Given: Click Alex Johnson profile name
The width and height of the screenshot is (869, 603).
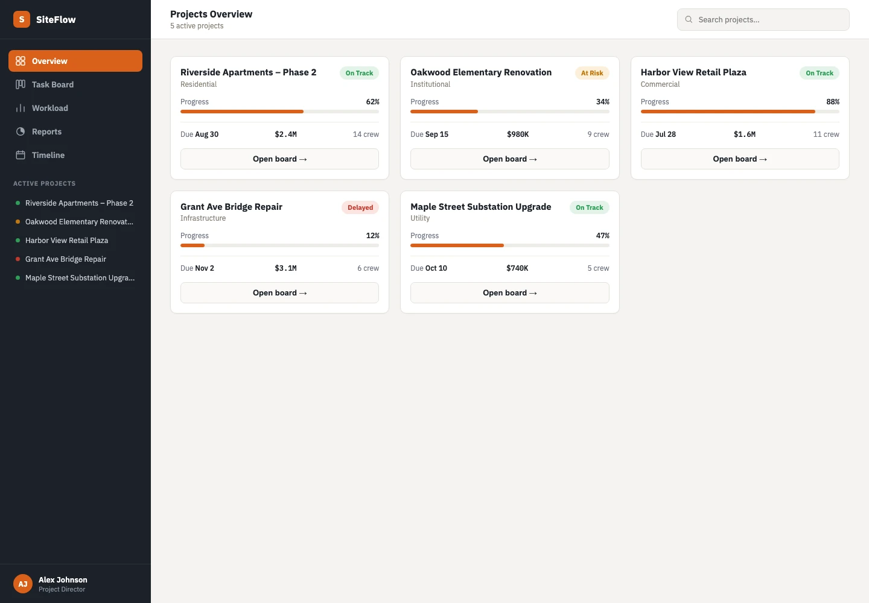Looking at the screenshot, I should (x=63, y=579).
